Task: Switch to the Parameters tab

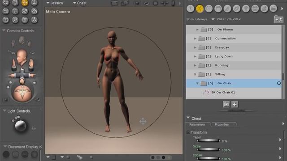Action: (x=197, y=124)
